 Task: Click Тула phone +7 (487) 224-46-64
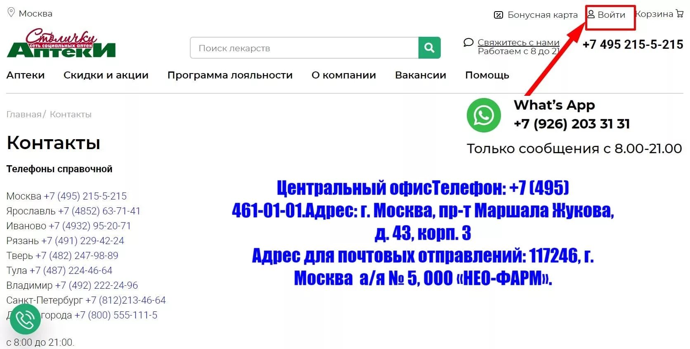pyautogui.click(x=71, y=271)
